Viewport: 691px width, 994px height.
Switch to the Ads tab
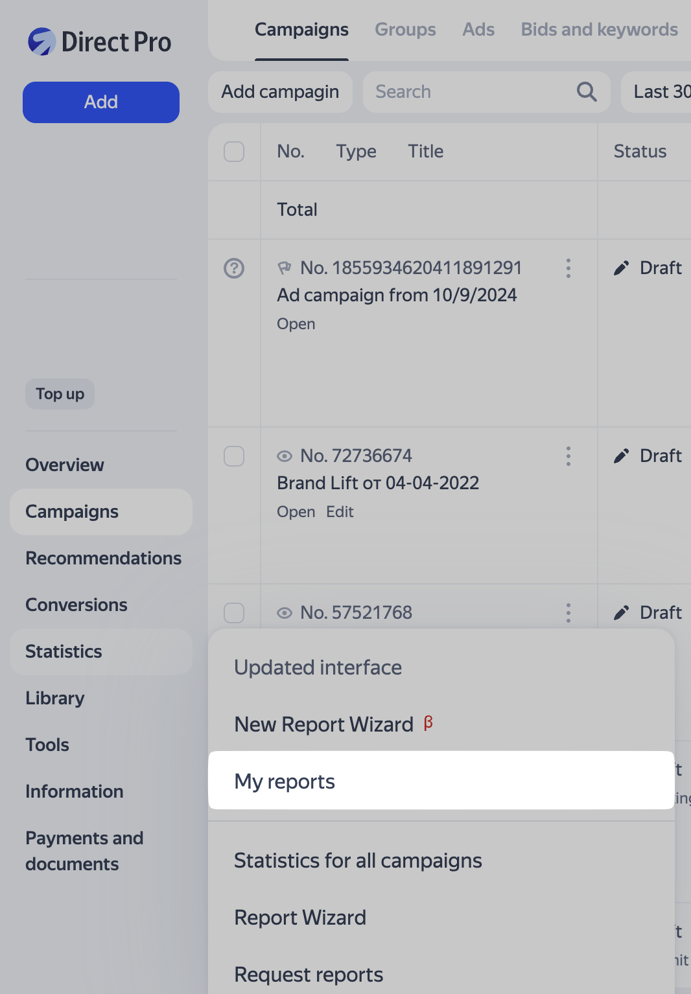tap(478, 30)
